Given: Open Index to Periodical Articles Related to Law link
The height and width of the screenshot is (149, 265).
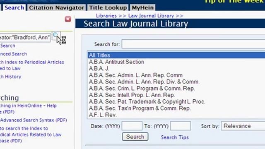Looking at the screenshot, I should [32, 65].
